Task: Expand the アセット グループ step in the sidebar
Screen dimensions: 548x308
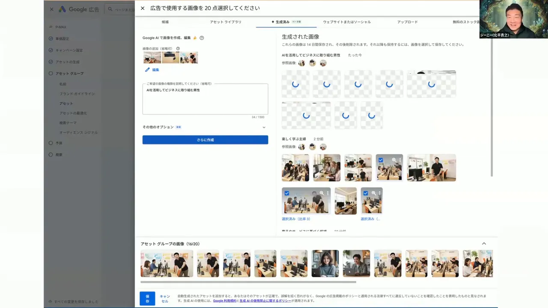Action: pos(51,73)
